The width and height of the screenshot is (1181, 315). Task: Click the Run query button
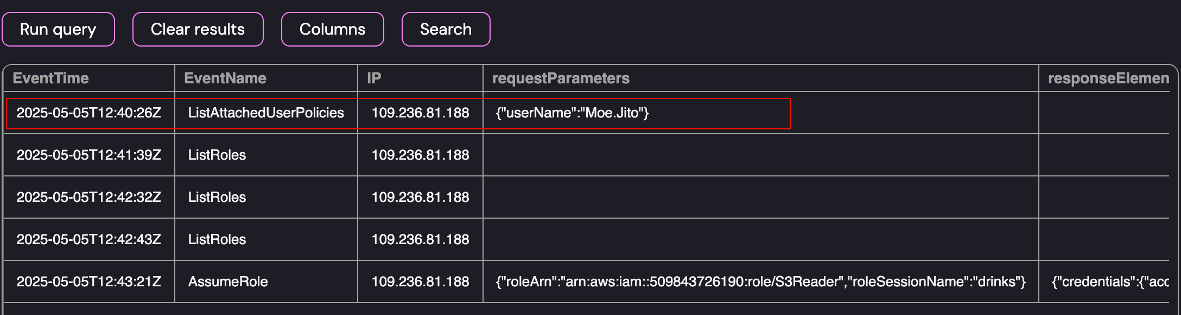tap(58, 29)
